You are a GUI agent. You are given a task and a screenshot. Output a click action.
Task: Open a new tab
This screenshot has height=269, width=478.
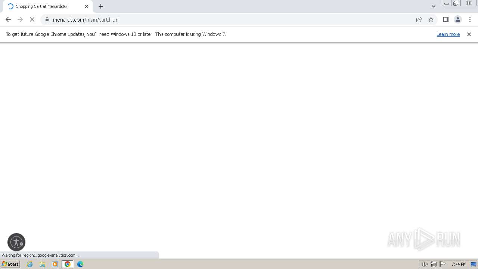[x=101, y=6]
